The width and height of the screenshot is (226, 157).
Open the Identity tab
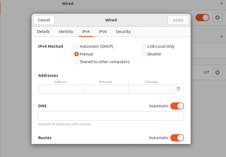pos(66,32)
